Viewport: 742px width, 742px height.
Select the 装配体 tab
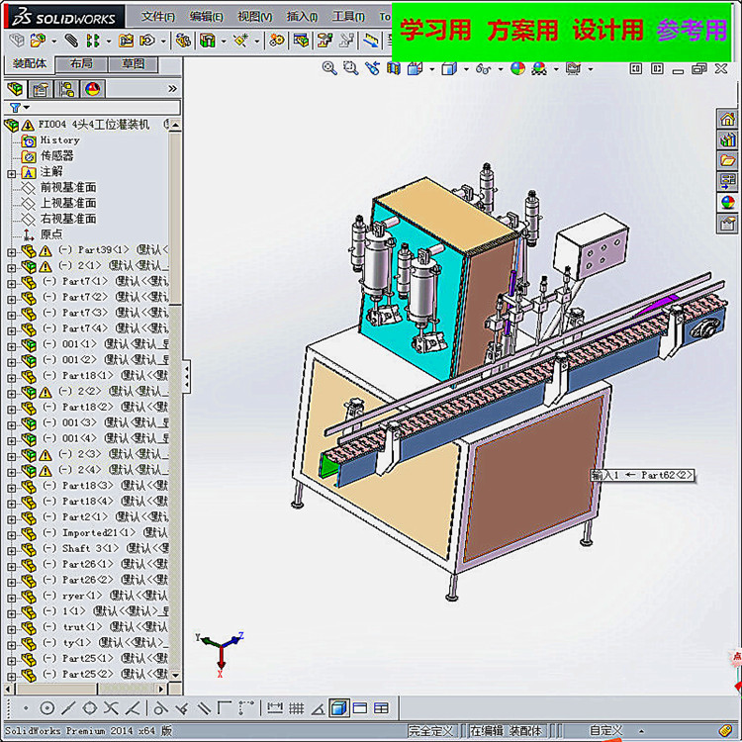pyautogui.click(x=30, y=63)
